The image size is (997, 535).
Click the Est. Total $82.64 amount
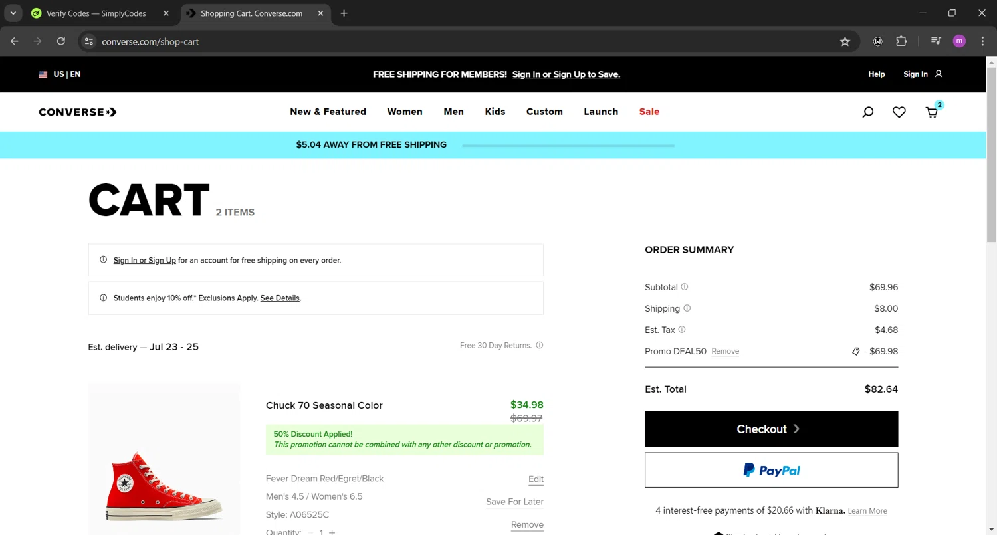point(881,389)
